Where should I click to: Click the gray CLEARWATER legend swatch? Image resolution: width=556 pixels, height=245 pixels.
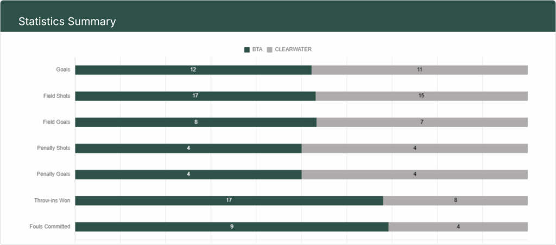point(270,49)
